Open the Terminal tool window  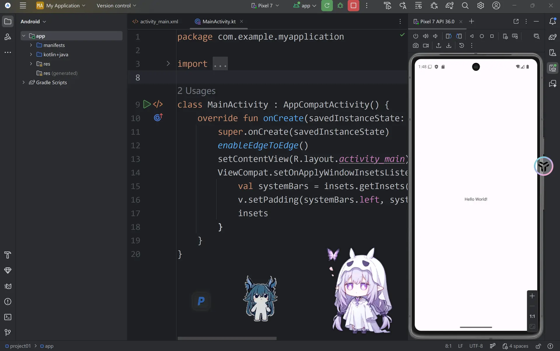(x=8, y=317)
